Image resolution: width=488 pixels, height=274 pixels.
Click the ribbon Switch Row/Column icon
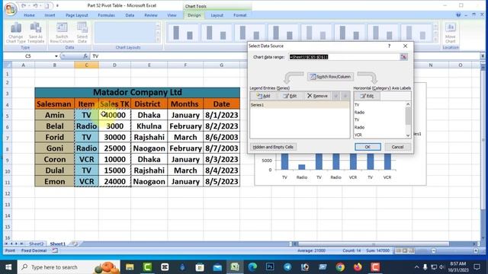[62, 33]
